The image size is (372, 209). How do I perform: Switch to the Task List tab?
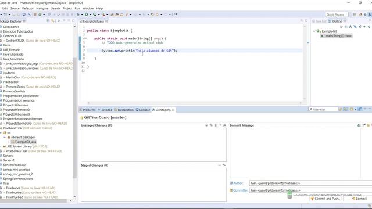[319, 21]
